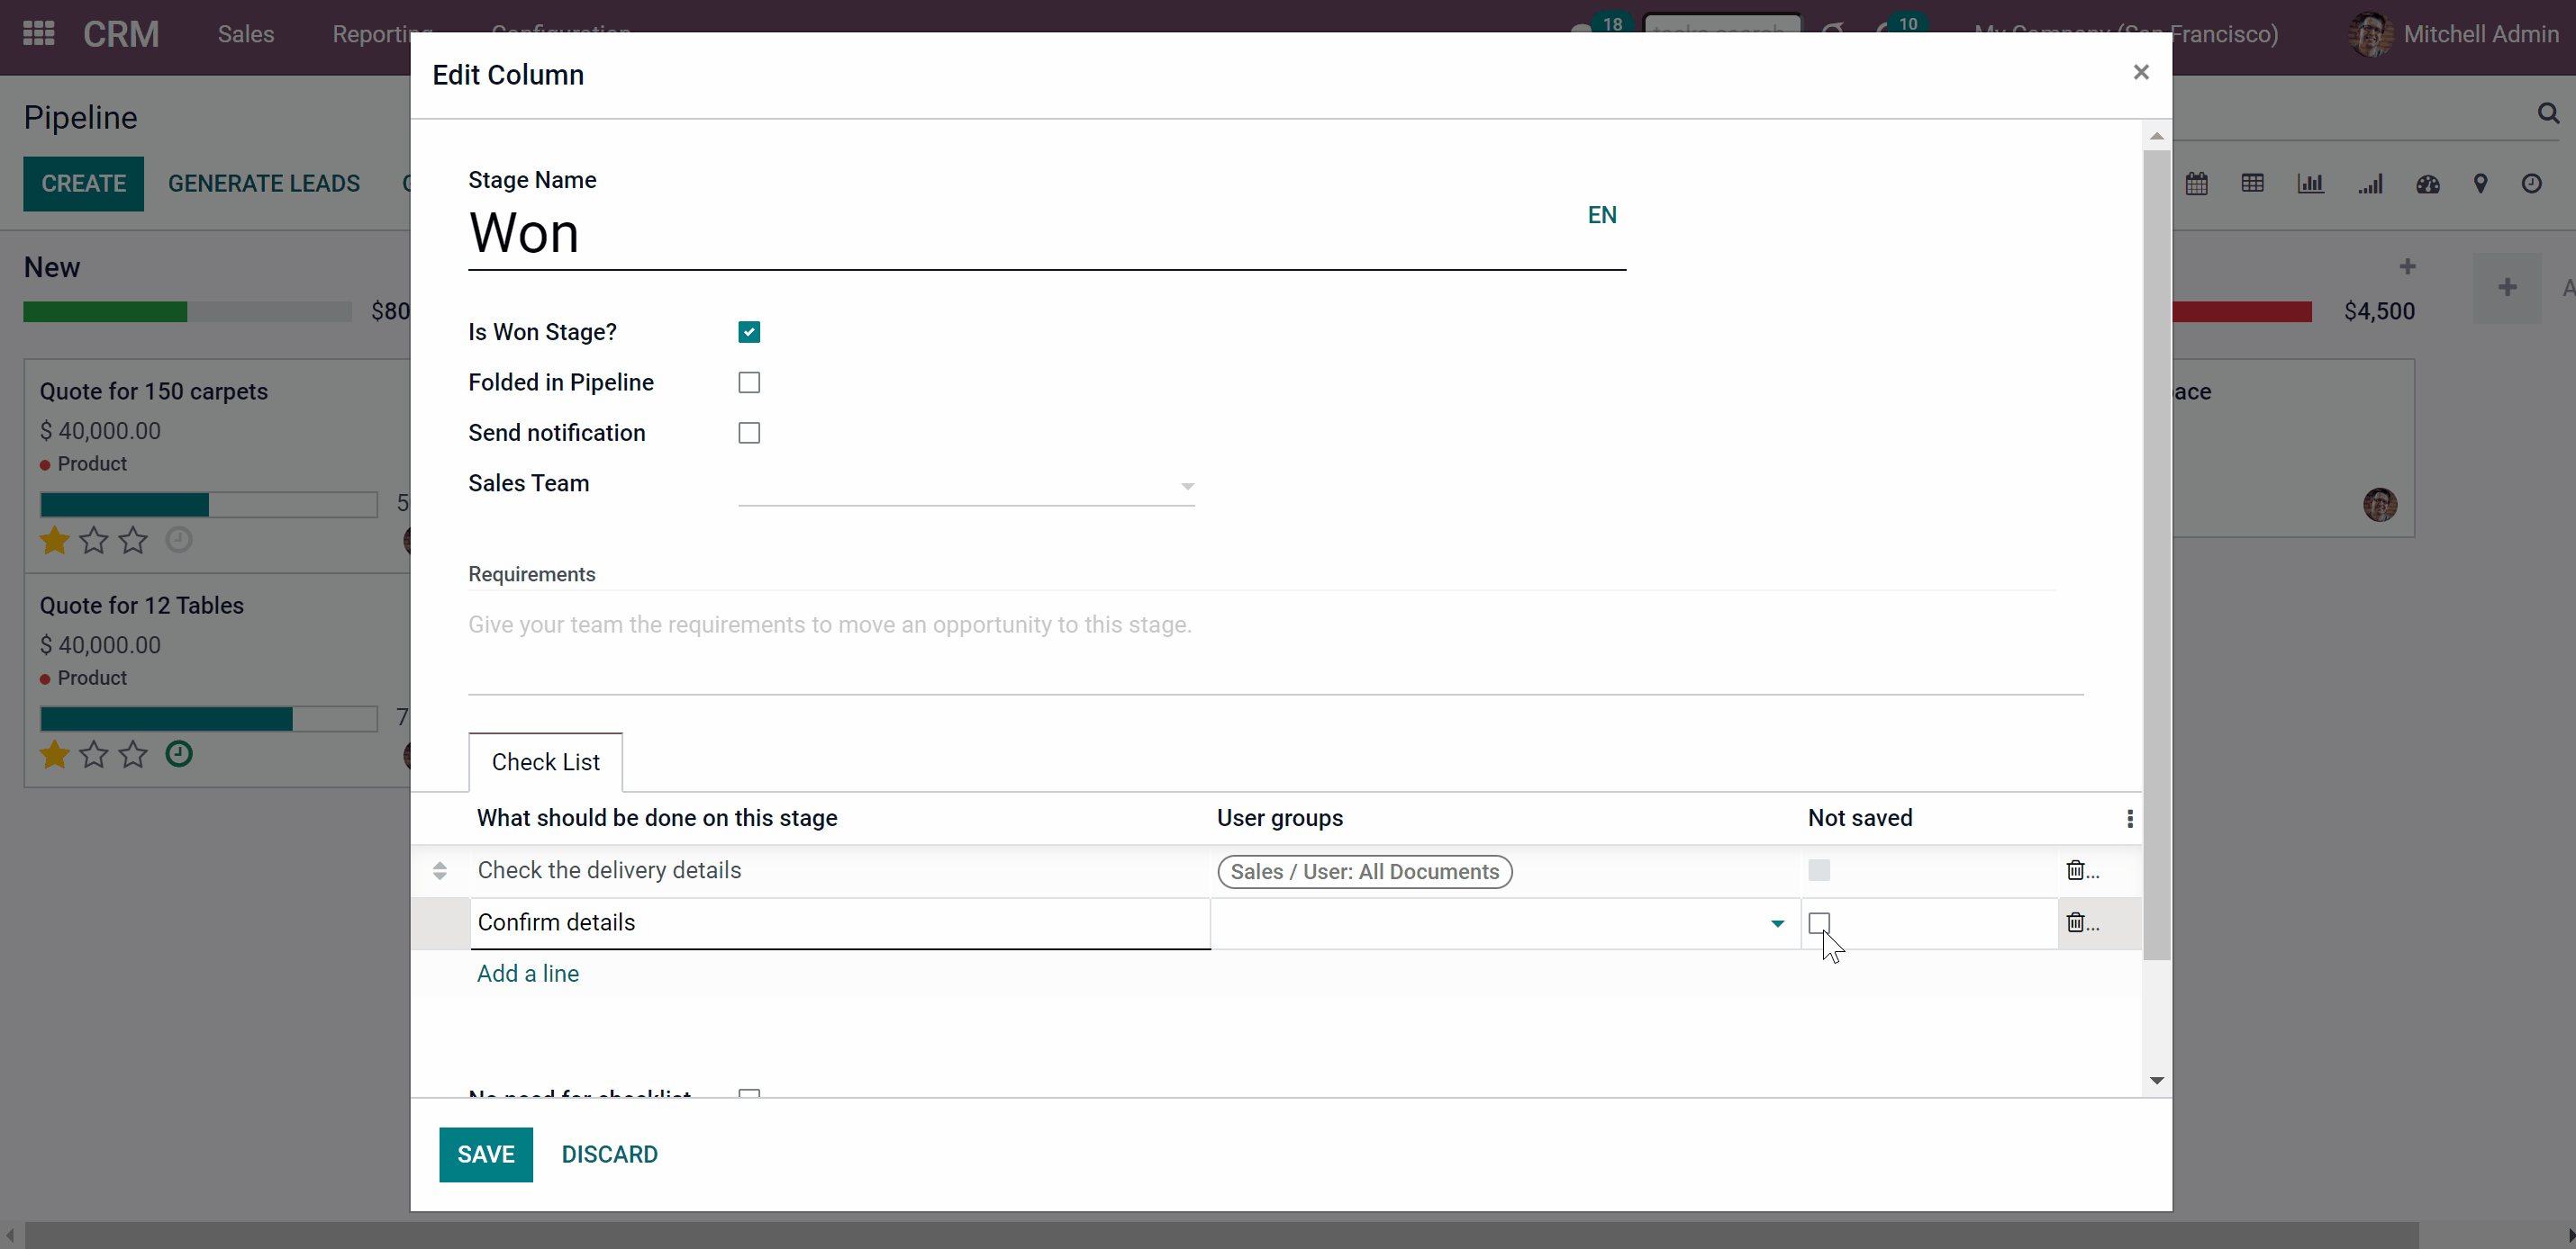Screen dimensions: 2576x1249
Task: Click the DISCARD button
Action: pos(609,1155)
